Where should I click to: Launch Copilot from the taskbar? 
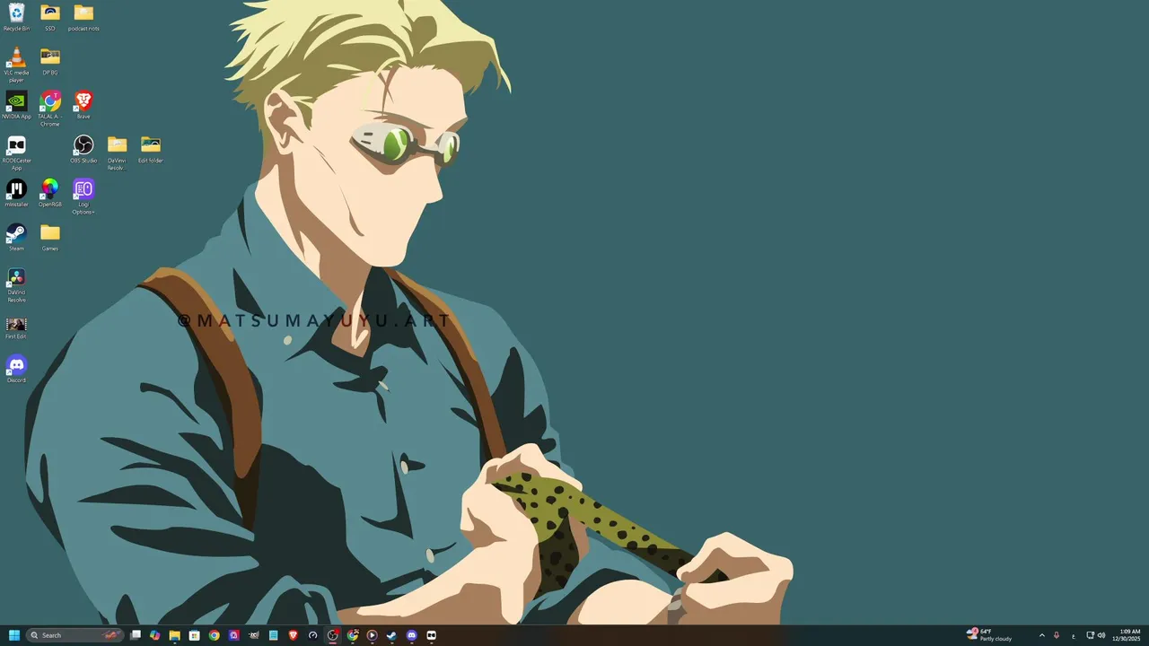coord(155,635)
